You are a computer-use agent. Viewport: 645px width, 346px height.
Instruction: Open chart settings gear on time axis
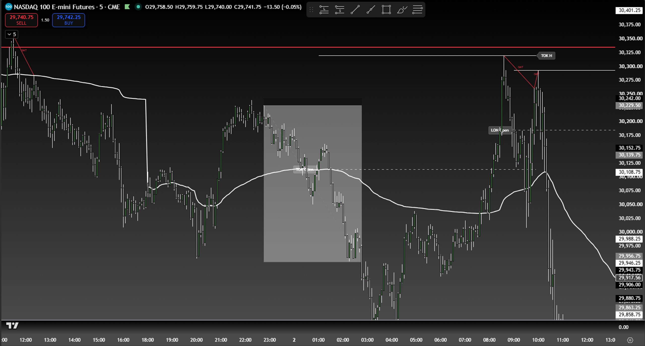[630, 340]
